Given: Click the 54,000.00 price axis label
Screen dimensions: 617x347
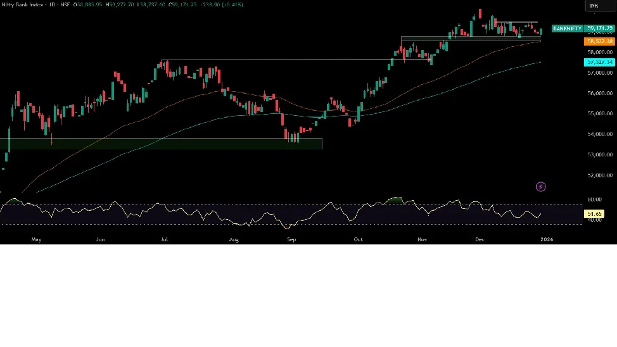Looking at the screenshot, I should pos(600,134).
